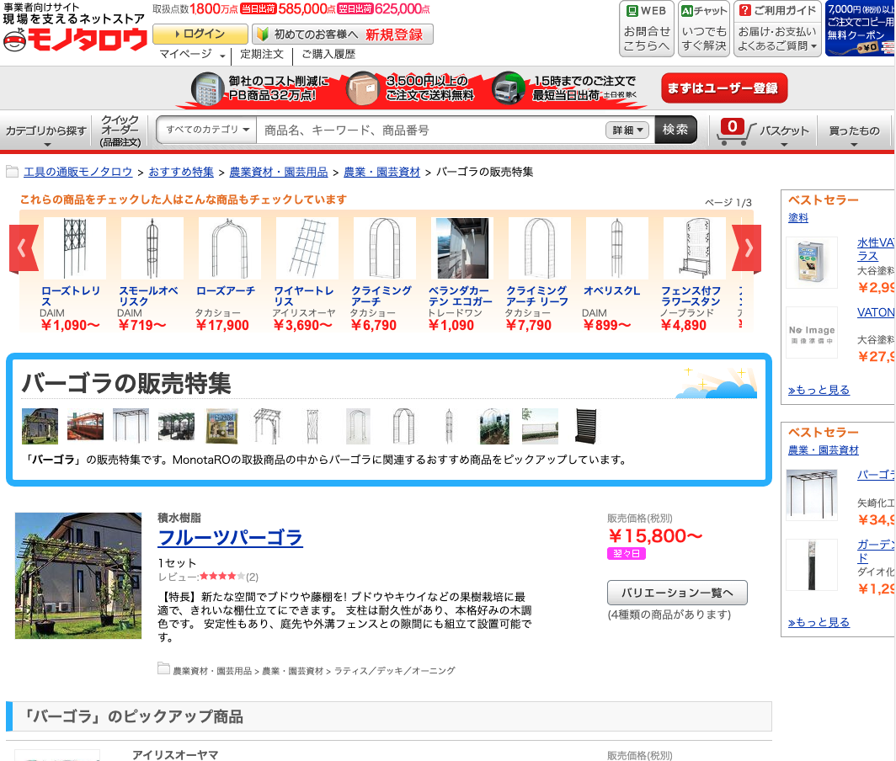The width and height of the screenshot is (896, 761).
Task: Open the packaged product thumbnail in feature box
Action: click(x=221, y=426)
